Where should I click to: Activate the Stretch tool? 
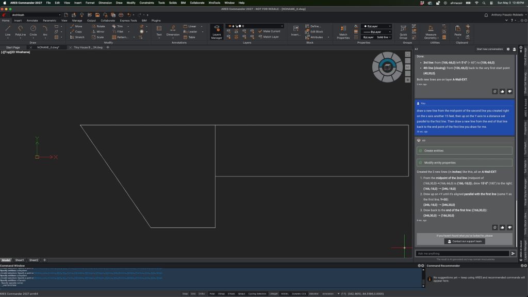tap(77, 37)
